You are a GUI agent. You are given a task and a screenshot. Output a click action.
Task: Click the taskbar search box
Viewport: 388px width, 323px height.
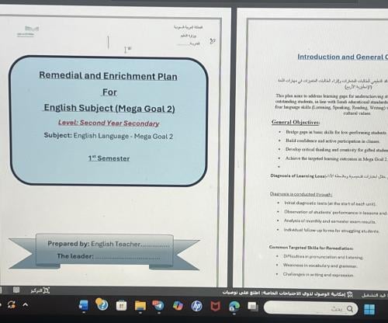point(310,308)
